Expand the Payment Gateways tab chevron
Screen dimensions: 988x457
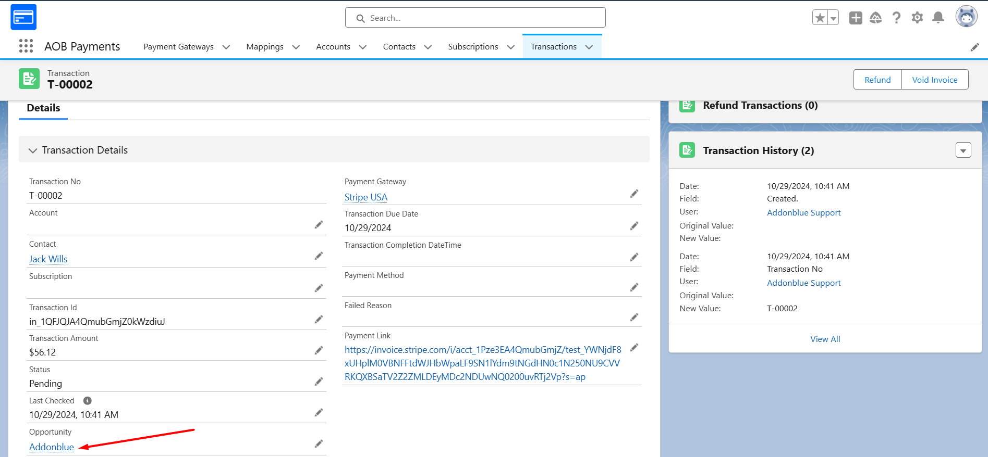point(226,47)
